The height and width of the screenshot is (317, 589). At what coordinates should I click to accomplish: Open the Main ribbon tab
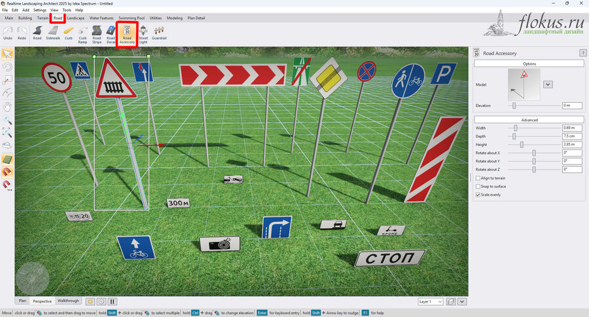9,18
